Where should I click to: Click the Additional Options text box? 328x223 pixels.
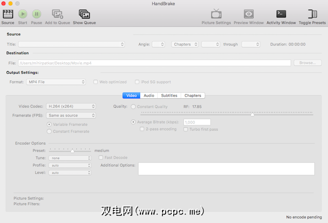[x=226, y=169]
